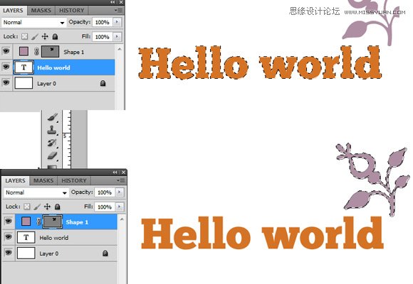Switch to History tab in lower panel

tap(74, 181)
